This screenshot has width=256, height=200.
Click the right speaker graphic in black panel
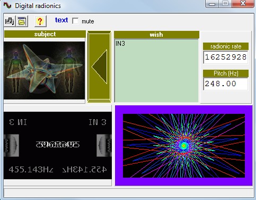click(104, 145)
